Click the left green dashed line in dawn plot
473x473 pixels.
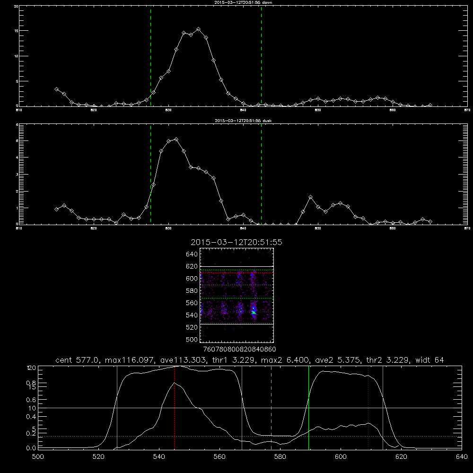(150, 56)
